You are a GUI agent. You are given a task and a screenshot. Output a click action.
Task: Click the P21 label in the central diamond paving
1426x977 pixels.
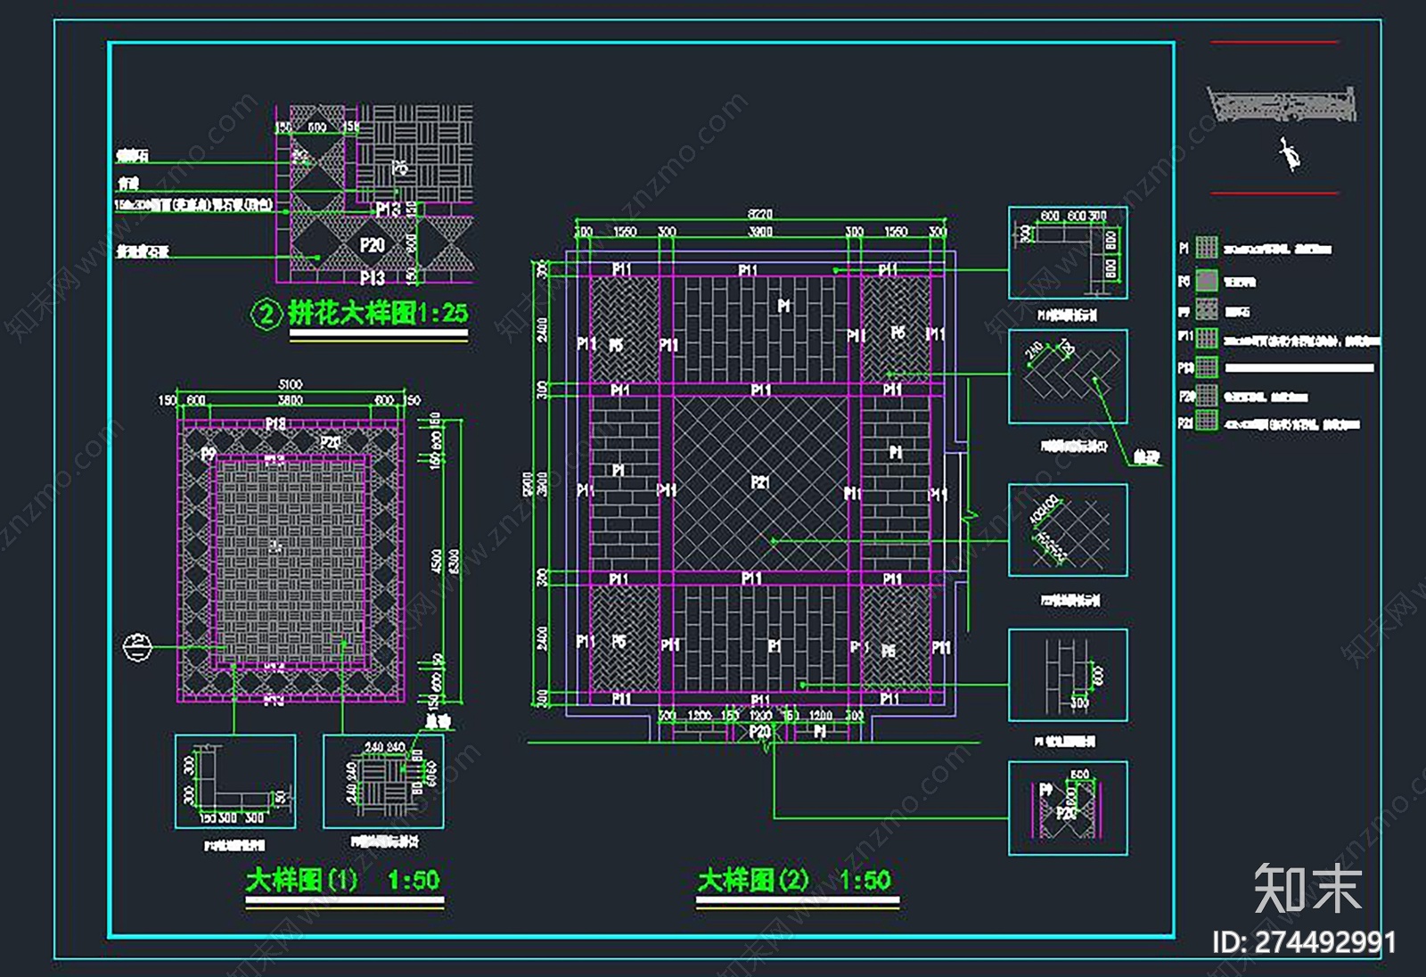[759, 482]
